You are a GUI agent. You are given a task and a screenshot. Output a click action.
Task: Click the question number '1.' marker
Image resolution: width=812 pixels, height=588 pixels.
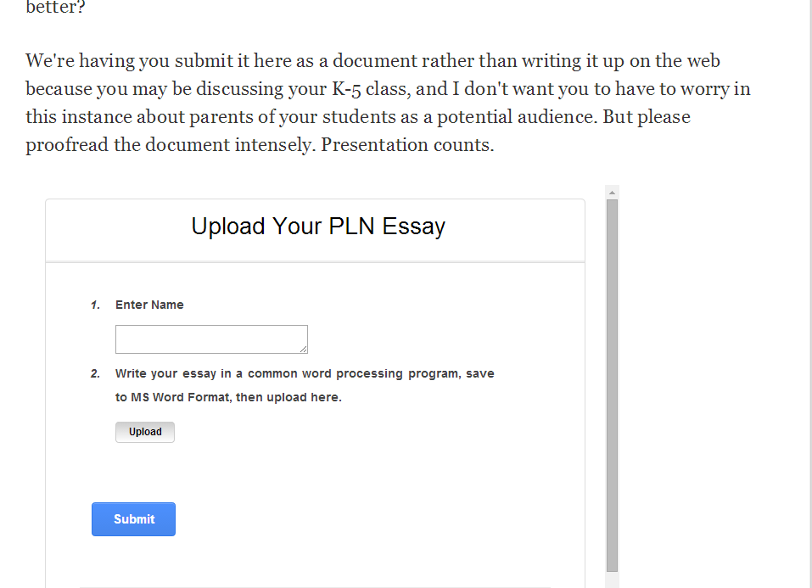[95, 305]
